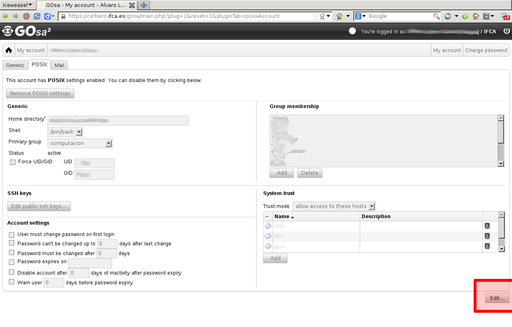The image size is (512, 327).
Task: Reload the page with the refresh icon
Action: coord(37,16)
